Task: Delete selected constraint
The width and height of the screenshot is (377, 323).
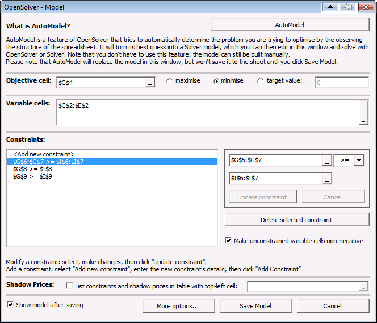Action: point(297,219)
